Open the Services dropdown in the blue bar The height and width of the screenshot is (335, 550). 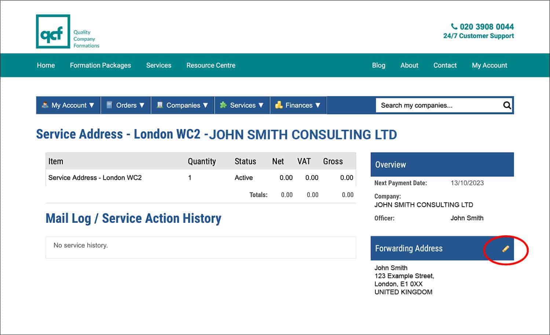point(243,105)
